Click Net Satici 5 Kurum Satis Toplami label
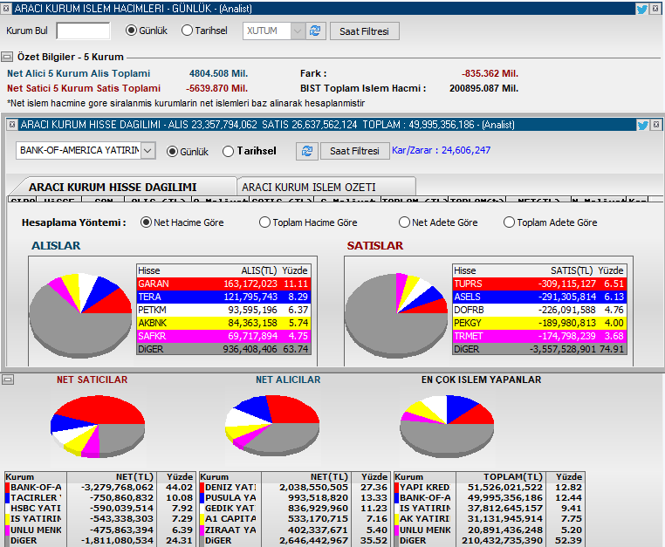Viewport: 665px width, 547px height. point(84,88)
